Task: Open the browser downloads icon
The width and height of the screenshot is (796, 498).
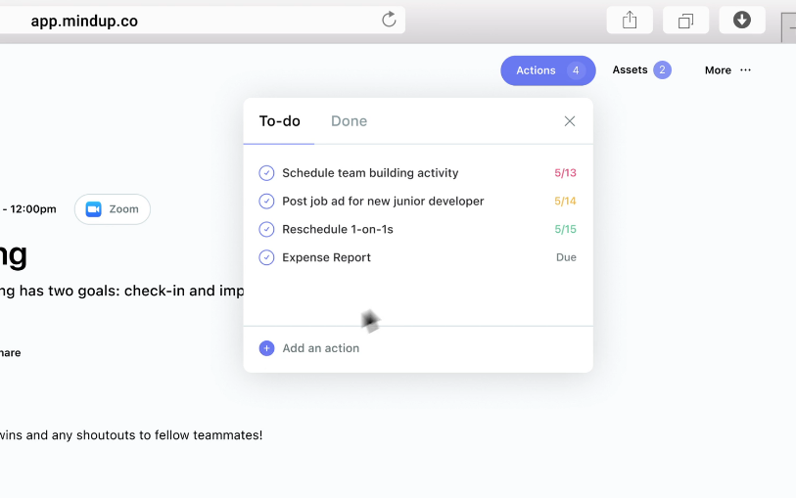Action: tap(742, 21)
